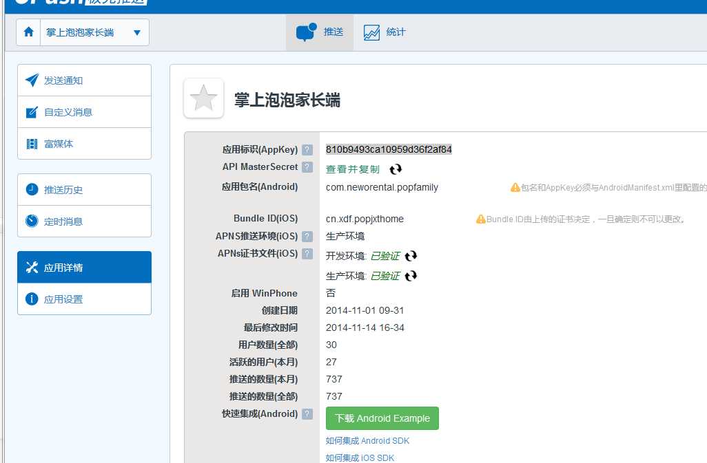This screenshot has width=707, height=463.
Task: Click the 活跃的用户(本月) value 27
Action: [x=331, y=362]
